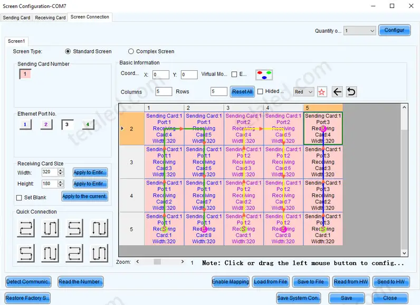
Task: Select the horizontal serpentine connection starting top-right
Action: click(74, 228)
